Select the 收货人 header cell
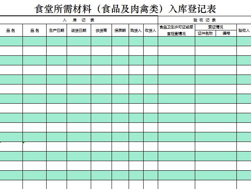251x189 pixels. (x=150, y=30)
